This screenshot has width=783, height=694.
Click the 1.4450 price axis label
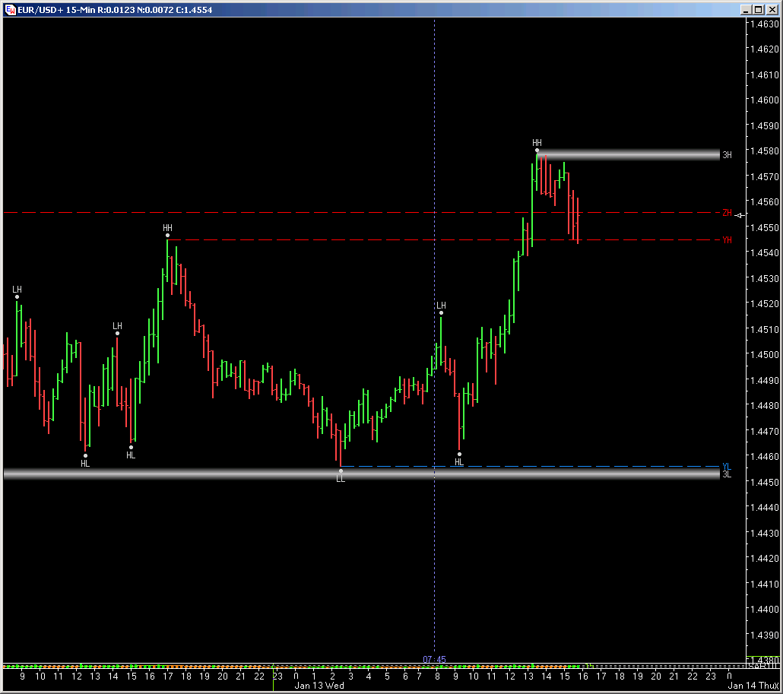pyautogui.click(x=765, y=483)
